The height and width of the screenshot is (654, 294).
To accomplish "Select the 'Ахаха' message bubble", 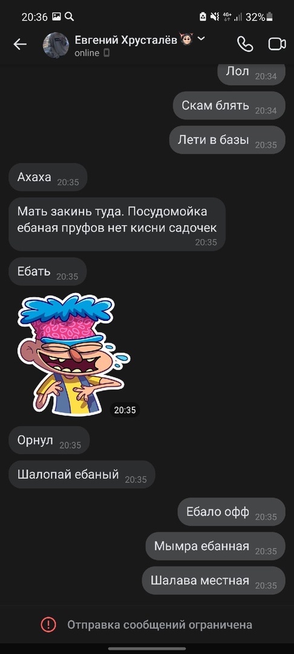I will pyautogui.click(x=48, y=177).
